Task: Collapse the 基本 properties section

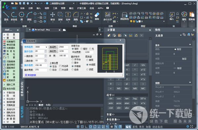Action: (190, 45)
